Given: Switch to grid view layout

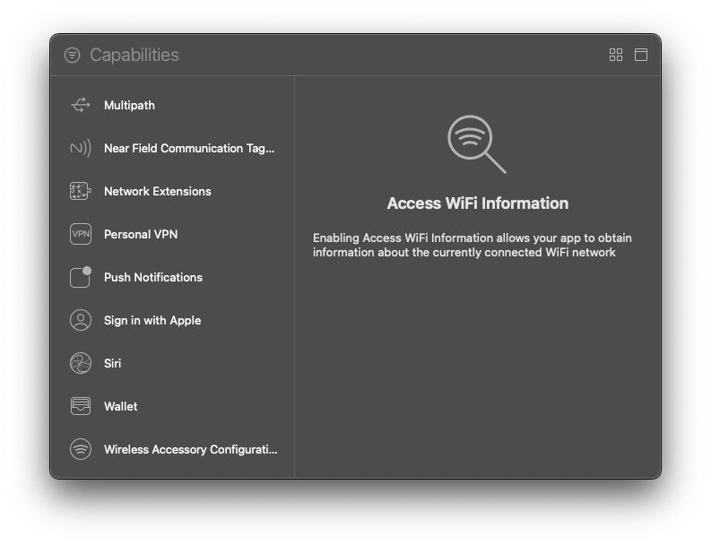Looking at the screenshot, I should tap(615, 55).
